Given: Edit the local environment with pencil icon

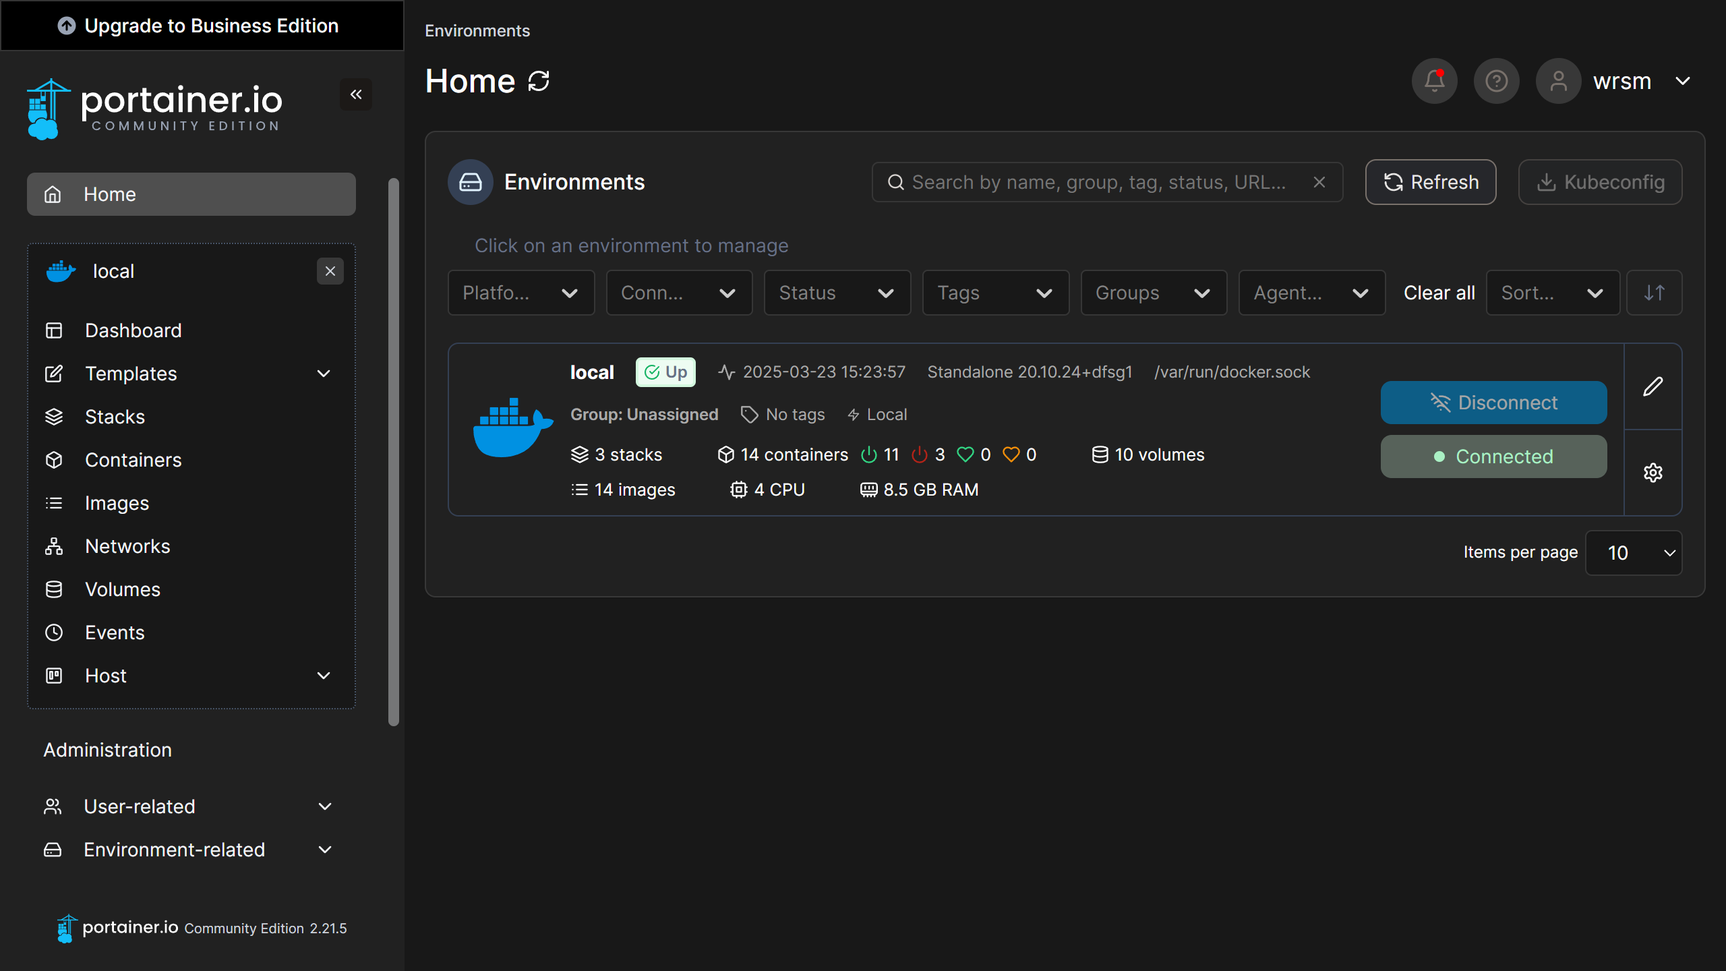Looking at the screenshot, I should (x=1653, y=386).
